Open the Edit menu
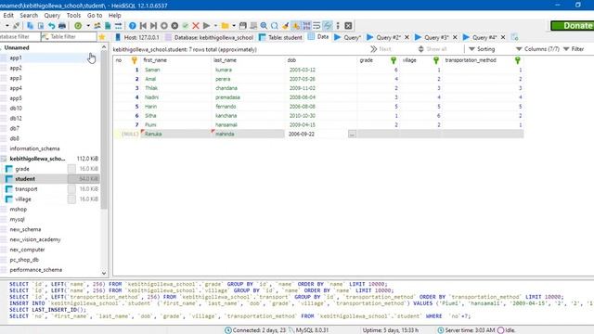The image size is (594, 334). point(8,16)
